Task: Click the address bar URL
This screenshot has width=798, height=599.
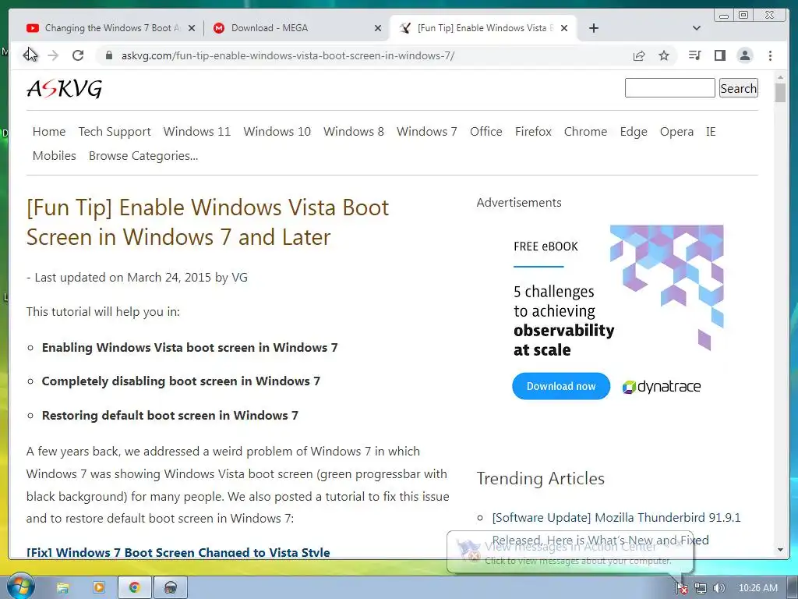Action: point(288,55)
